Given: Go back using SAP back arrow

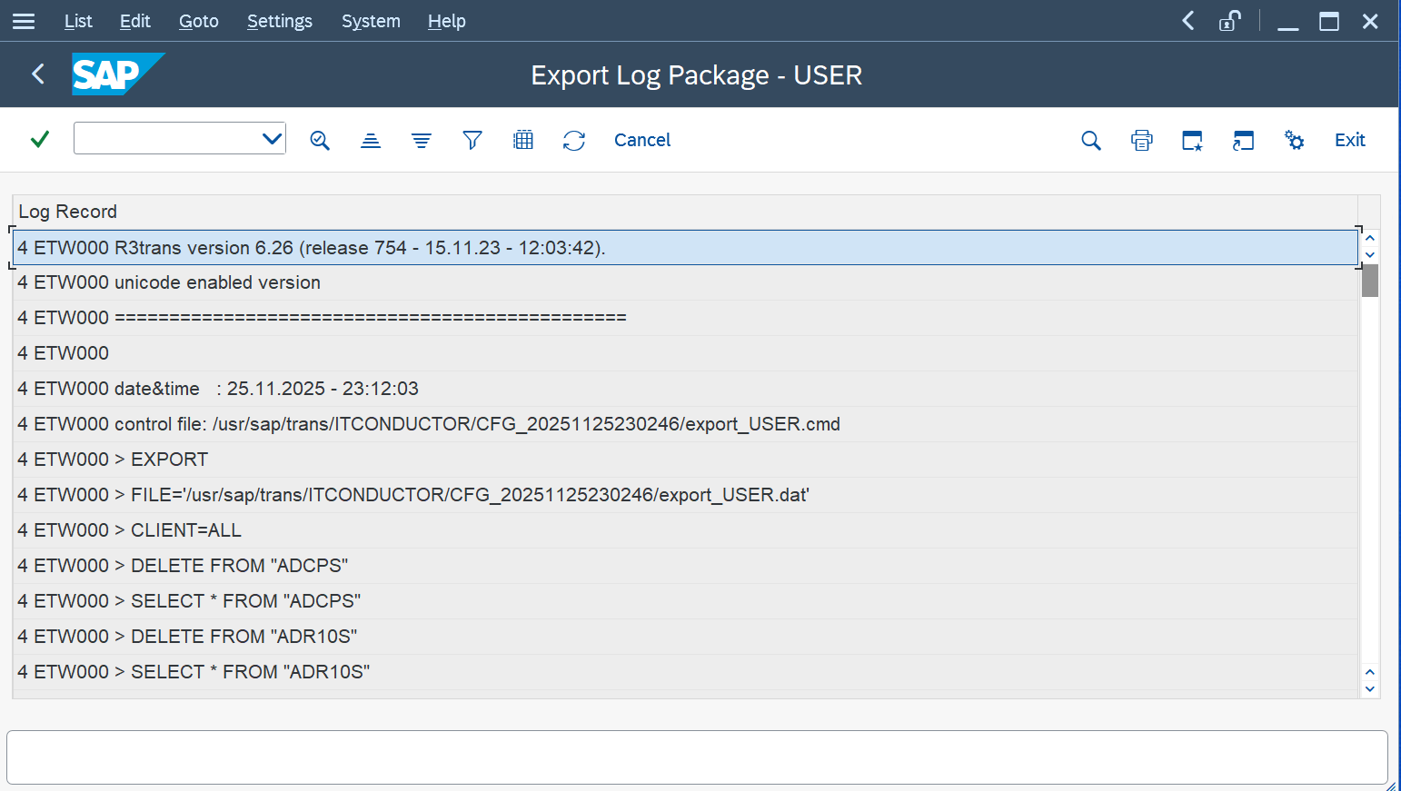Looking at the screenshot, I should click(x=38, y=74).
